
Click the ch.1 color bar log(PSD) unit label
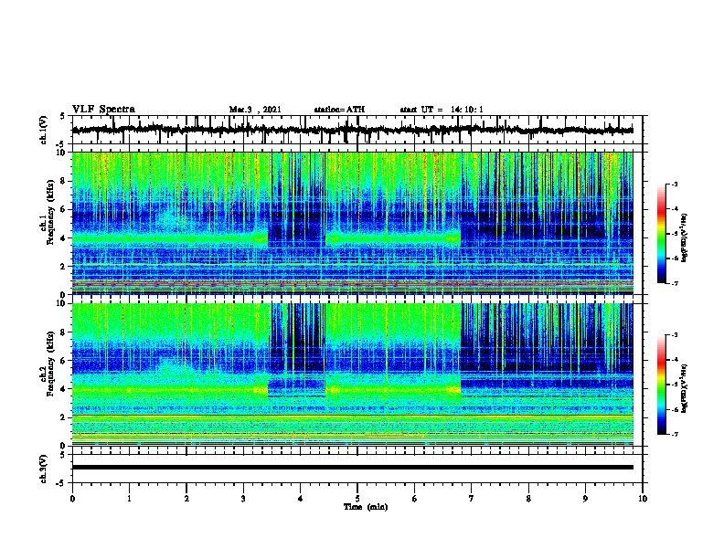(685, 238)
